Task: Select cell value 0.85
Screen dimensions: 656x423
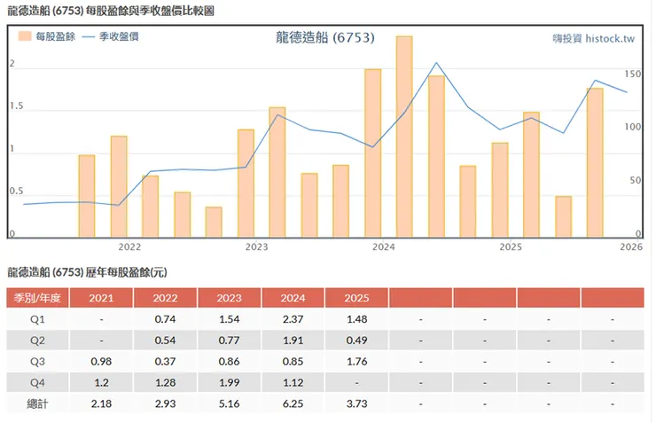Action: 293,362
